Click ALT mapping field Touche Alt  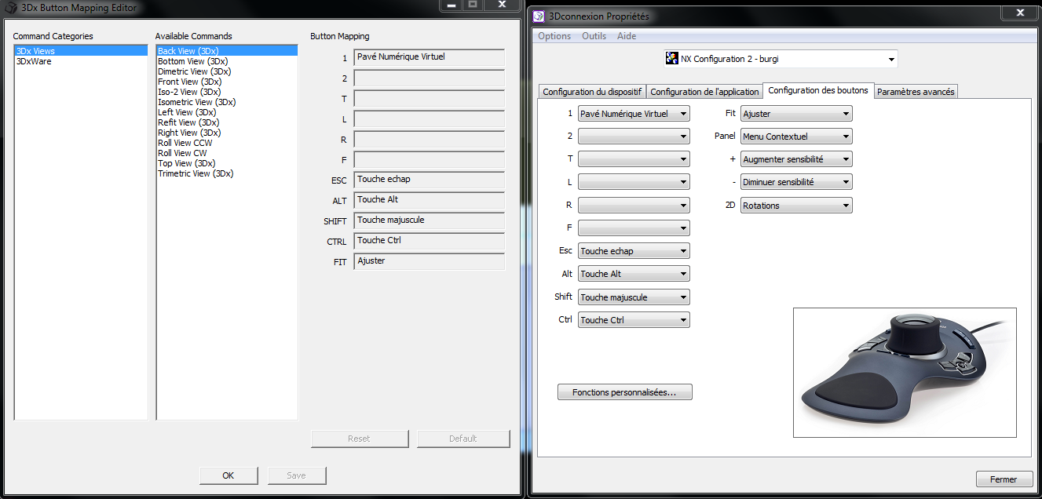pos(430,200)
